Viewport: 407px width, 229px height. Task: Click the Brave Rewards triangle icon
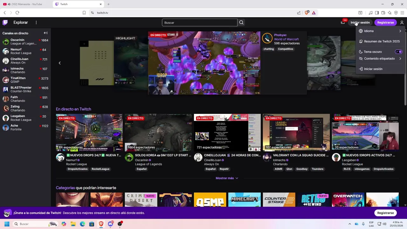314,13
